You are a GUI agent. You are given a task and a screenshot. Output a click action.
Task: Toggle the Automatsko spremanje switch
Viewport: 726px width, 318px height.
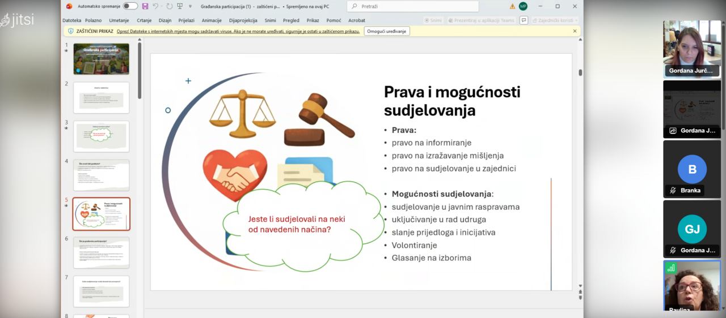click(130, 6)
